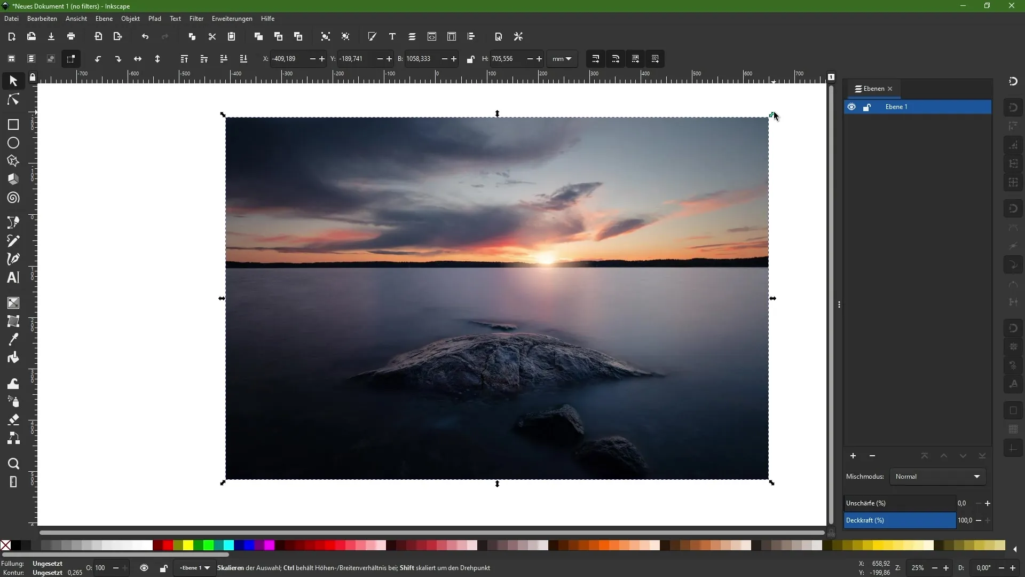The image size is (1025, 577).
Task: Select the Ebene 1 layer row
Action: click(918, 107)
